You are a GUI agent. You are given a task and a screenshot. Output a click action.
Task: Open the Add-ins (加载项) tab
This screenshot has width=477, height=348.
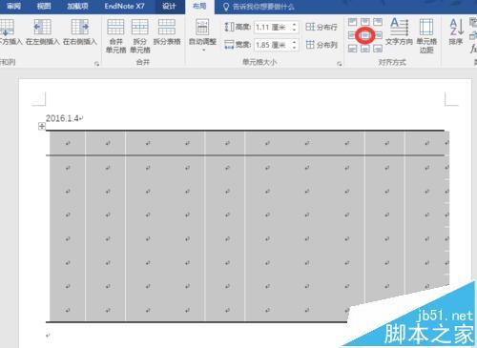click(77, 6)
